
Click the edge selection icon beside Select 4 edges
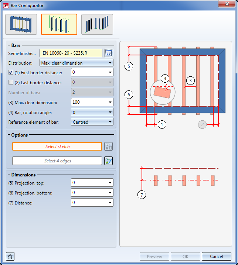pyautogui.click(x=109, y=161)
